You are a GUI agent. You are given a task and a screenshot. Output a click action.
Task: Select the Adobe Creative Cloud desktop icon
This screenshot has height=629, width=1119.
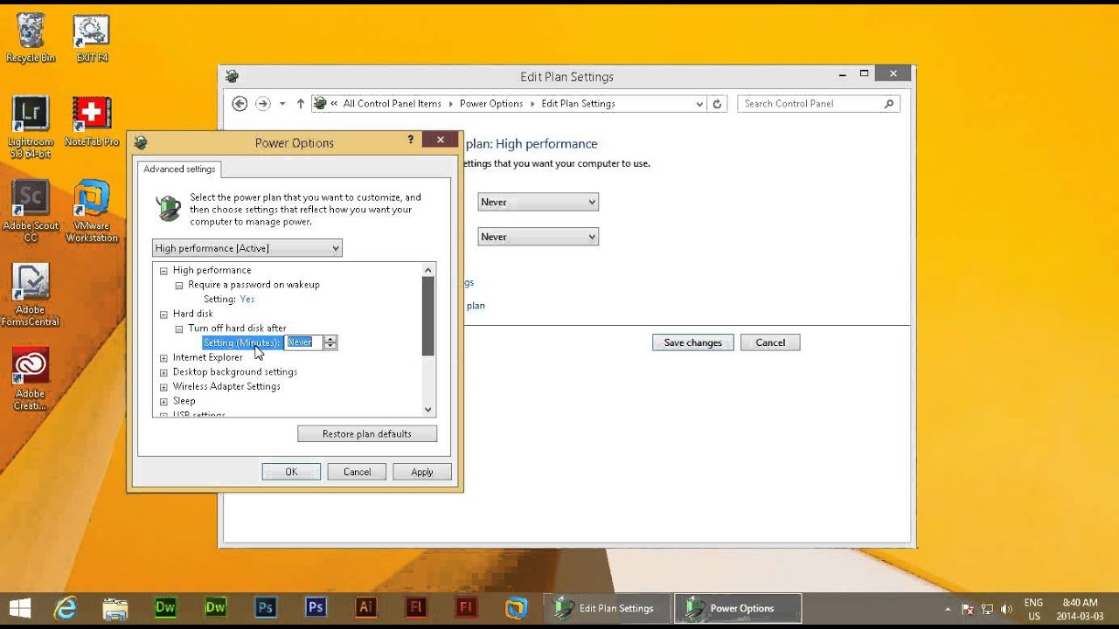tap(31, 379)
